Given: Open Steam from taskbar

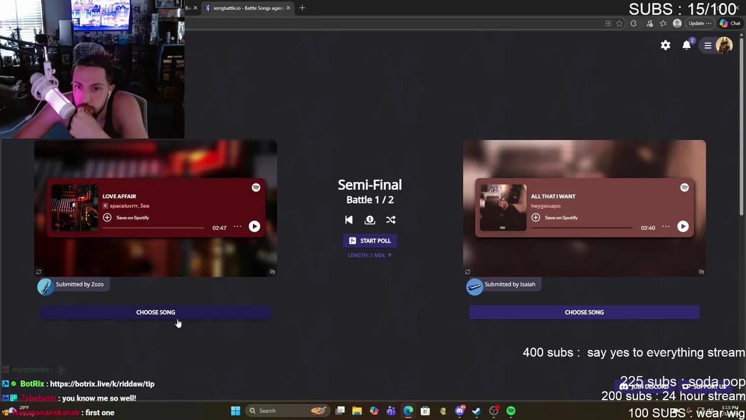Looking at the screenshot, I should [476, 411].
